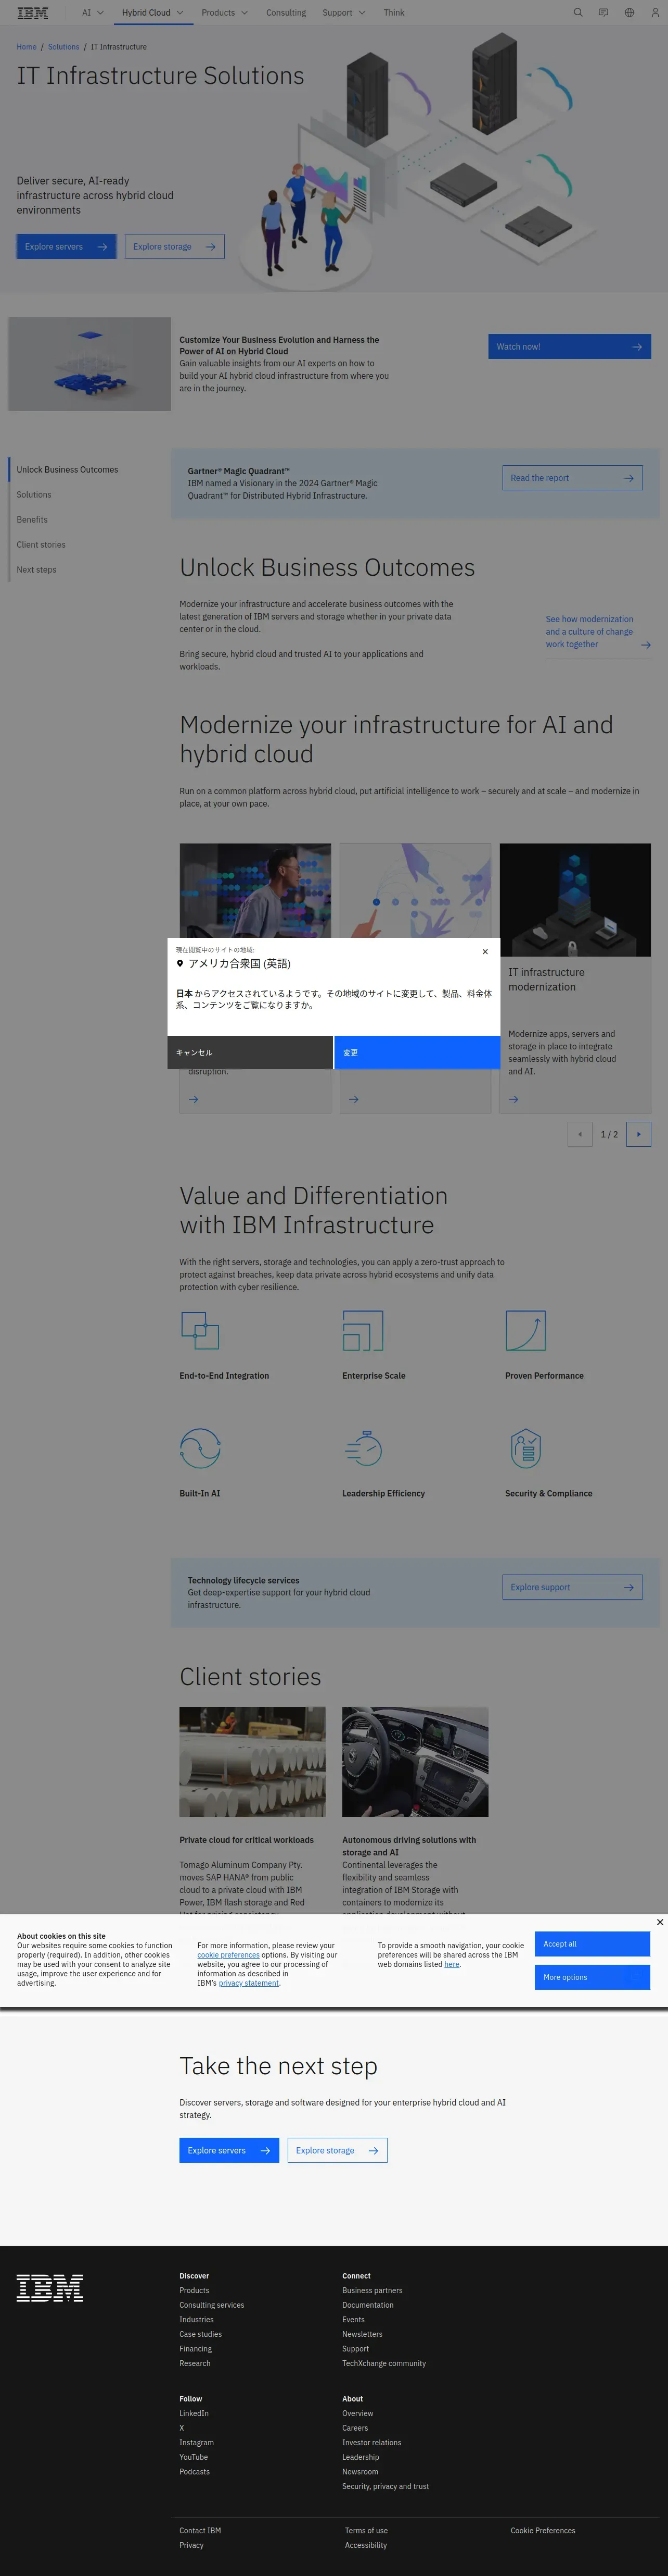Open the chat icon in header

tap(603, 13)
